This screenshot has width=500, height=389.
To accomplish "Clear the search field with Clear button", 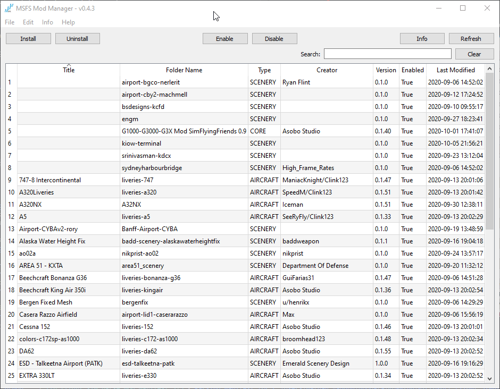I will click(x=474, y=54).
